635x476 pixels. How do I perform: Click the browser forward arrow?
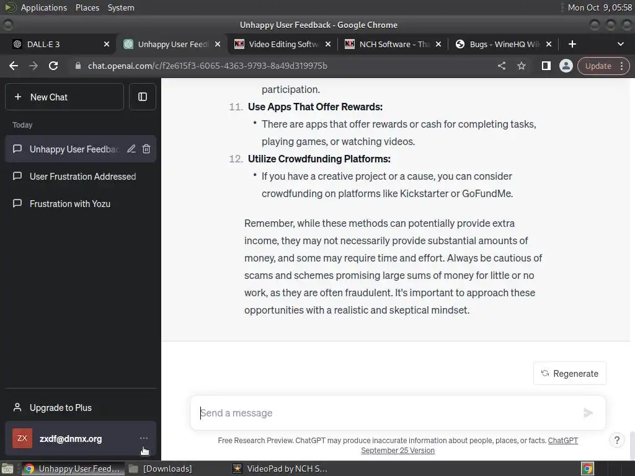click(x=33, y=66)
